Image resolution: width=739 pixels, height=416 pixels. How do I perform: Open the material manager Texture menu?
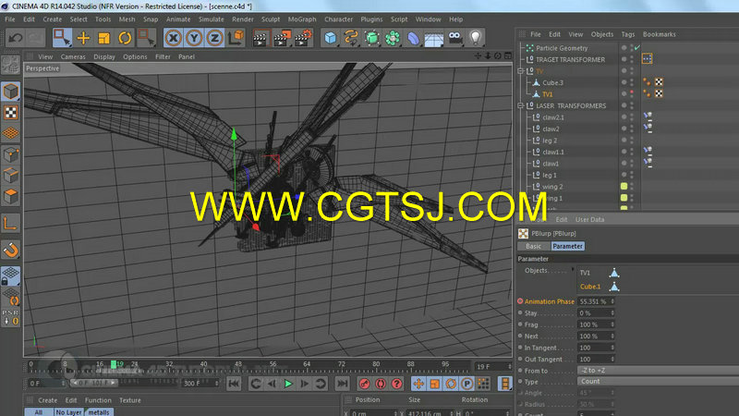pos(130,400)
